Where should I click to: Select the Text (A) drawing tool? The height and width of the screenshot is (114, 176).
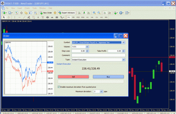click(x=38, y=17)
